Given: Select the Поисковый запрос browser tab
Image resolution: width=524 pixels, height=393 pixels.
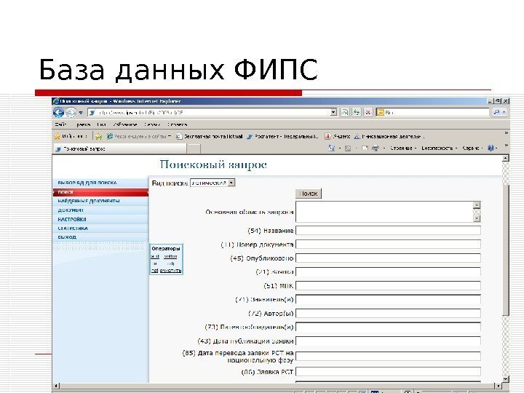Looking at the screenshot, I should point(119,148).
